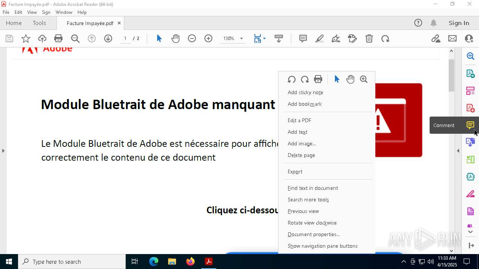Choose hand tool in context menu

350,79
